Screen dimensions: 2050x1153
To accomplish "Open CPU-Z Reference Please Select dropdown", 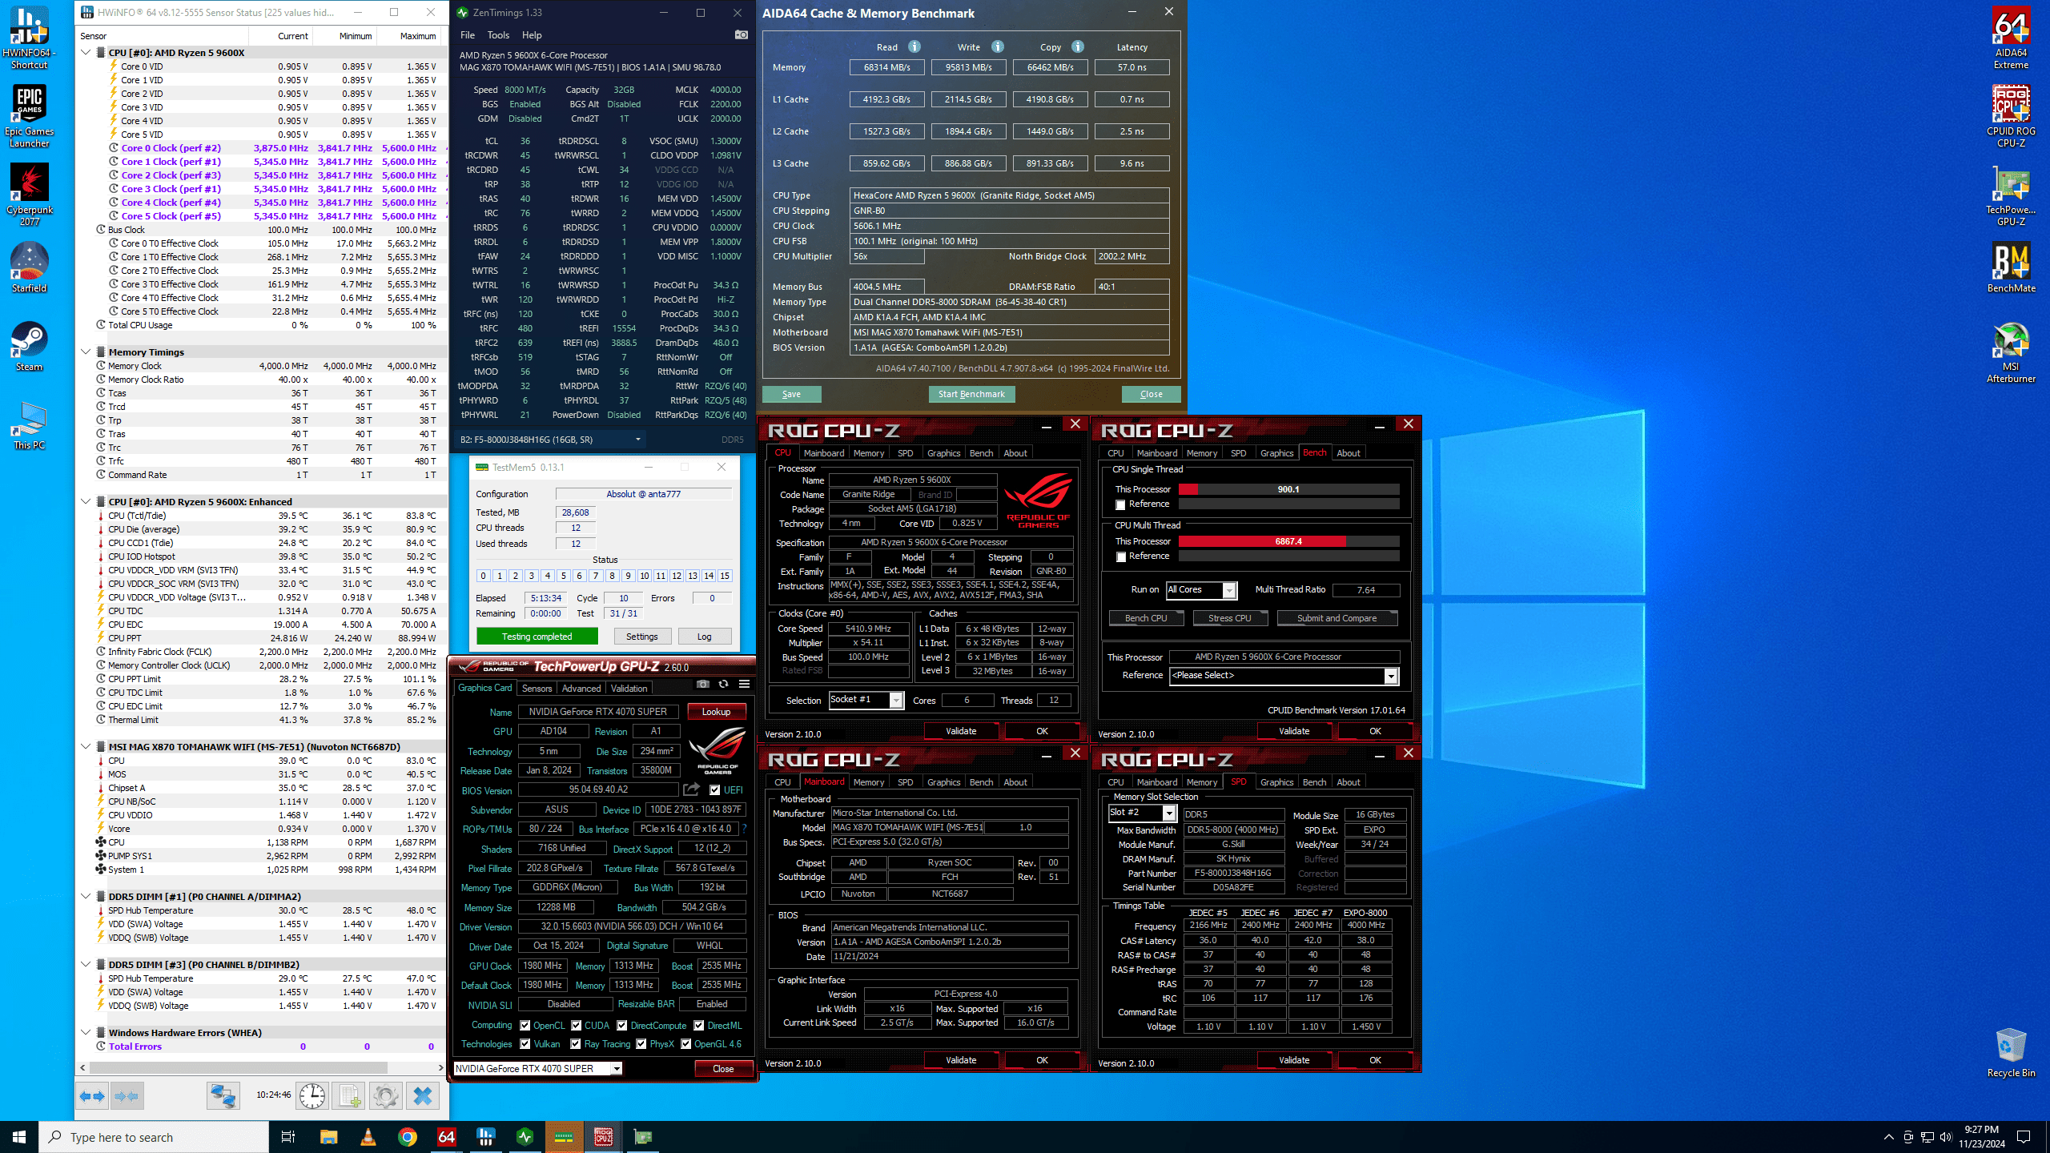I will [x=1284, y=676].
